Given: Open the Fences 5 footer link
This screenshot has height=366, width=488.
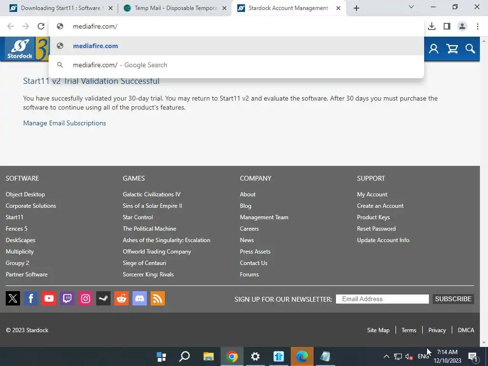Looking at the screenshot, I should (x=17, y=228).
